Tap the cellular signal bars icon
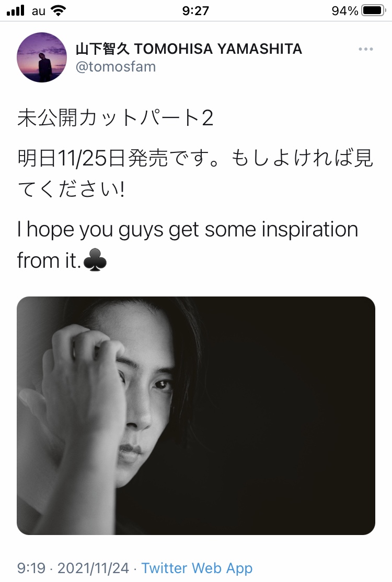Viewport: 392px width, 582px height. [x=15, y=10]
